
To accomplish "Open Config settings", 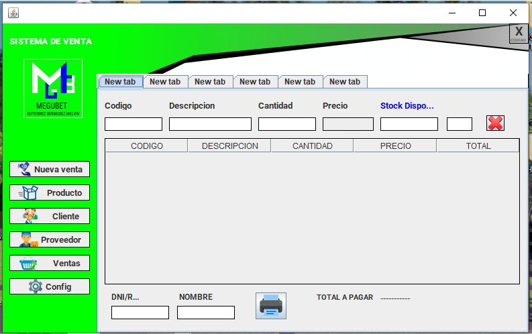I will point(50,286).
